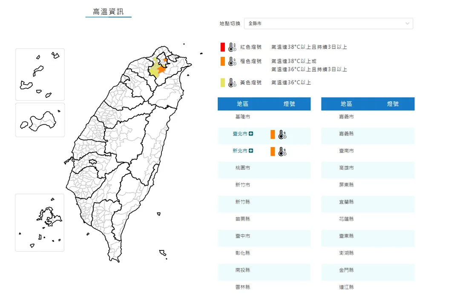Viewport: 460px width, 302px height.
Task: Click the red 紅色燈號 color swatch
Action: (223, 47)
